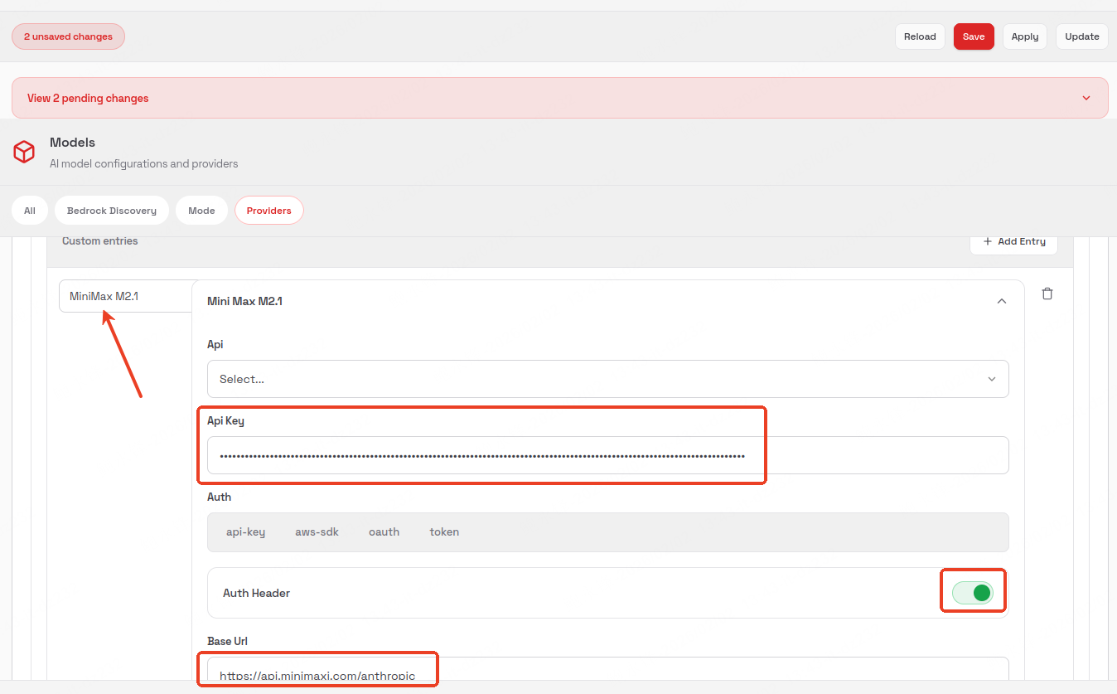Click the Update button
Screen dimensions: 1117x694
click(1081, 36)
